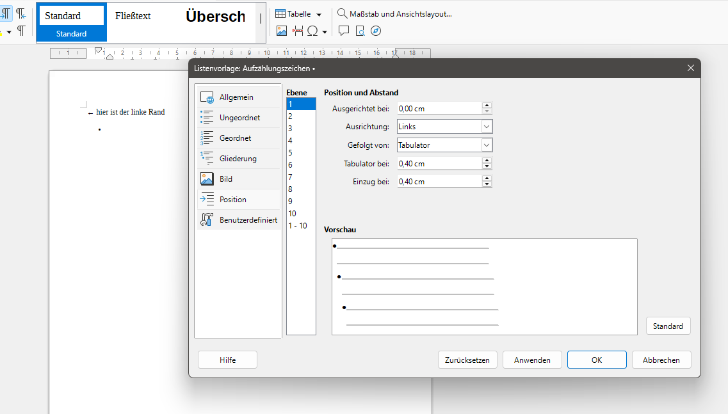
Task: Click the special character omega icon
Action: click(312, 31)
